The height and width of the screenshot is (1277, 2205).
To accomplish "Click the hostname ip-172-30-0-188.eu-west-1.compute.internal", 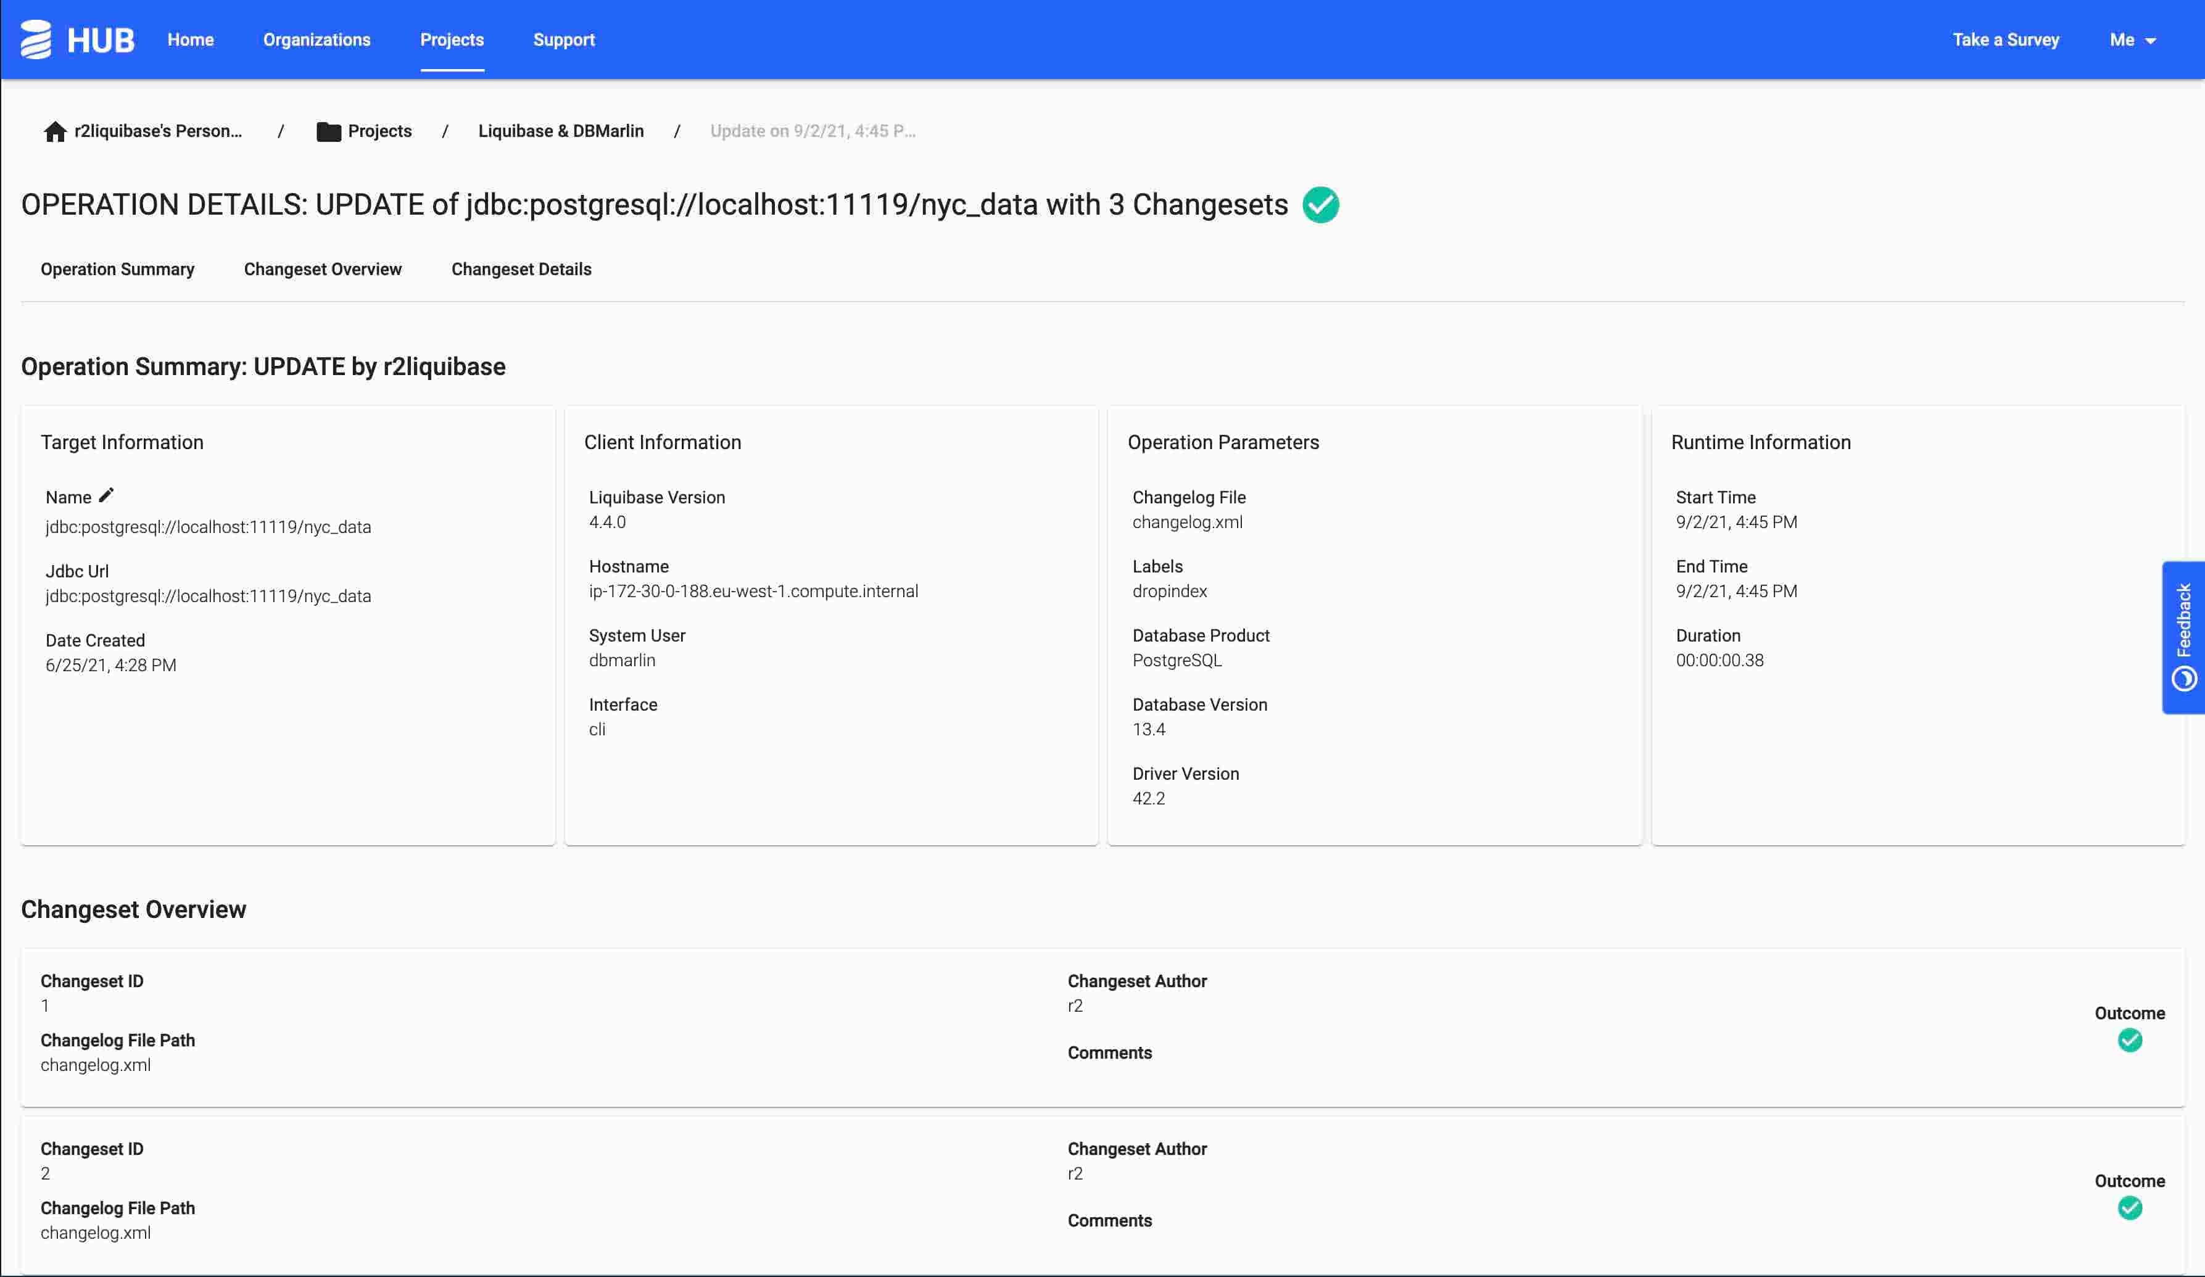I will pos(753,591).
